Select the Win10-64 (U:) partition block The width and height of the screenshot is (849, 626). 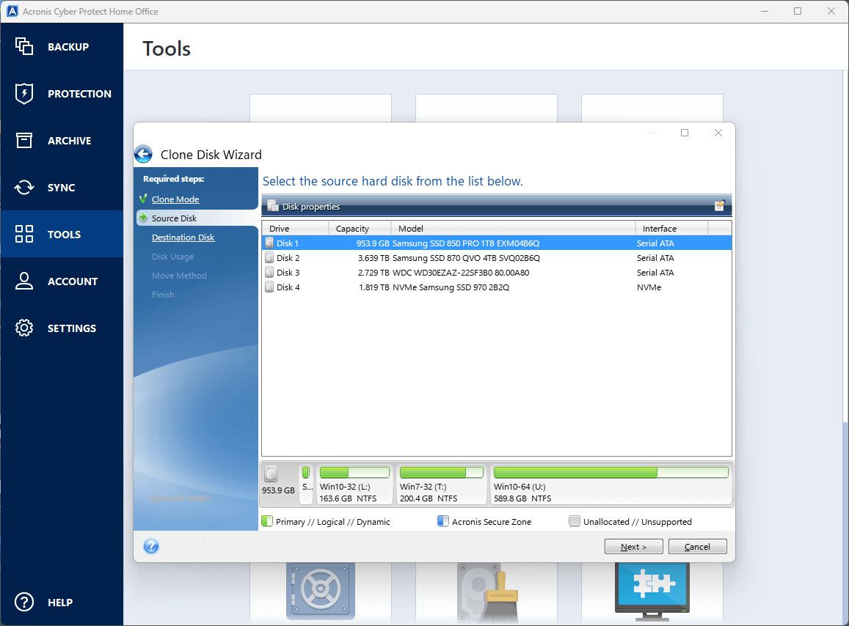point(611,484)
